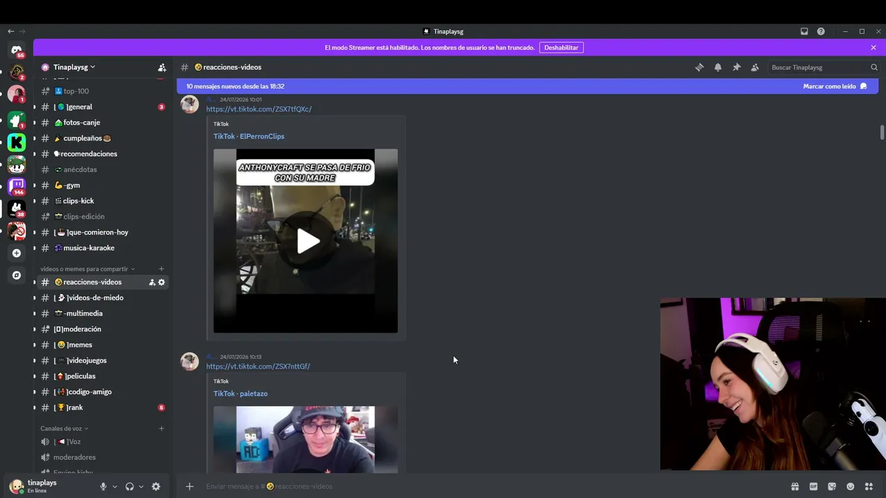
Task: Open the gift icon in message bar
Action: click(x=795, y=486)
